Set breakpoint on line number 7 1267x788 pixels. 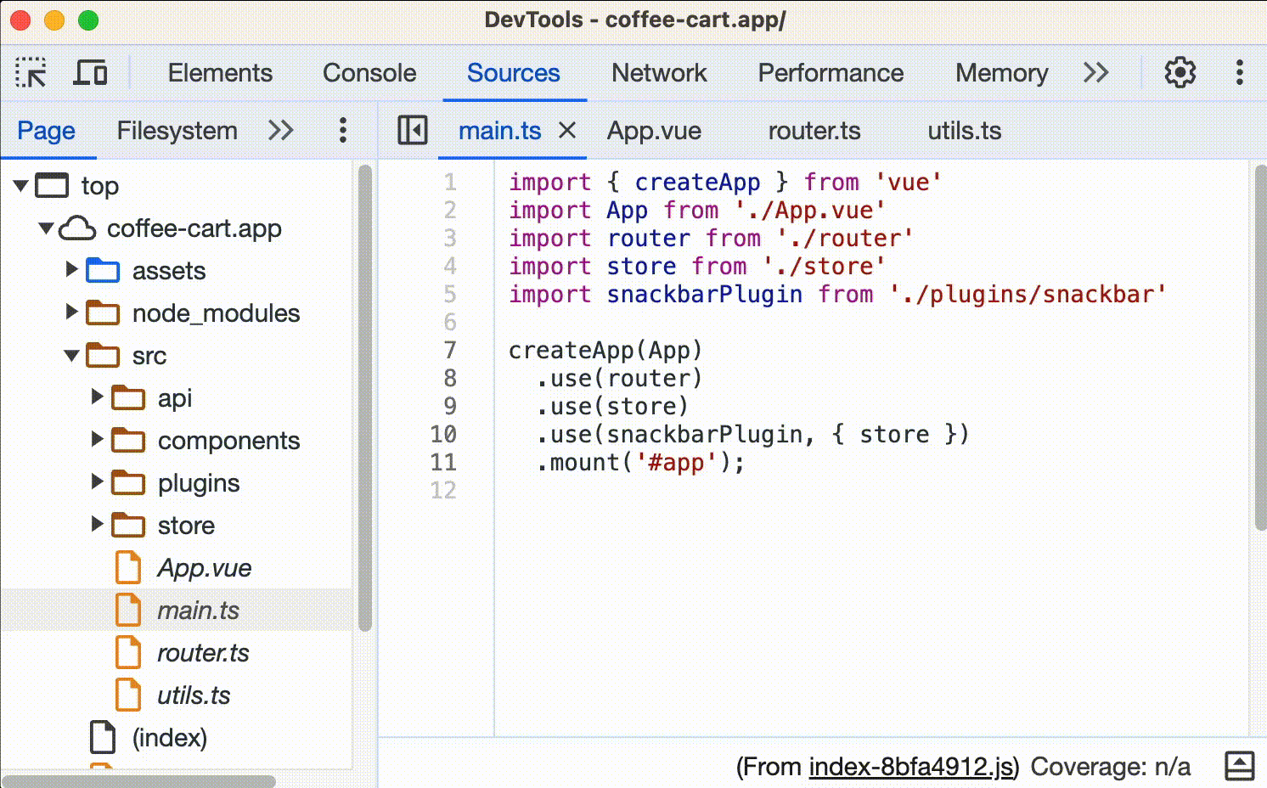pos(450,350)
